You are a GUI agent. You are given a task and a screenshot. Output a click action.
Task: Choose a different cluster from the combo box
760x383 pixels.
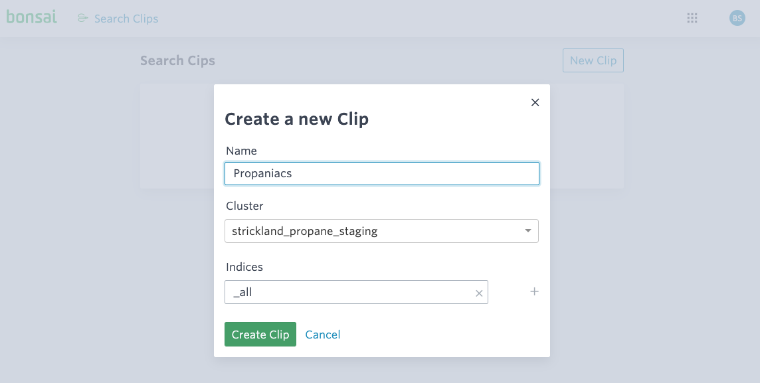click(x=381, y=230)
